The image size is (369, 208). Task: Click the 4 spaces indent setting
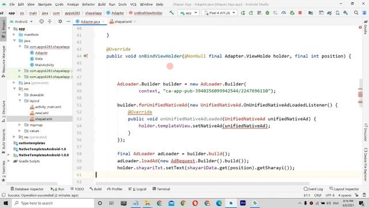(345, 195)
